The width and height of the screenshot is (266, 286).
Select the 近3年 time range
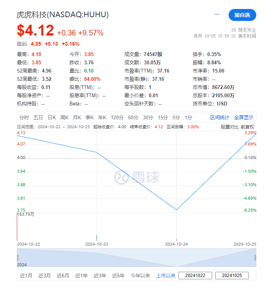coord(100,276)
